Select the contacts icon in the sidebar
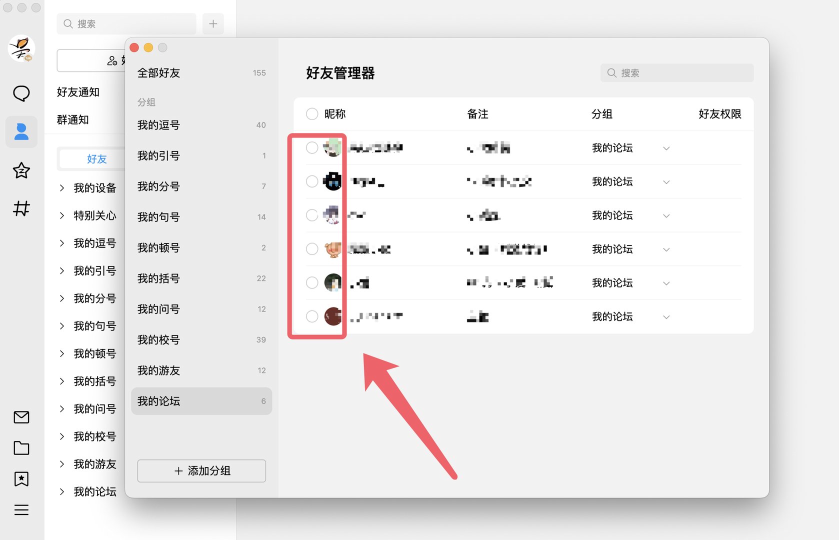This screenshot has width=839, height=540. pos(21,131)
